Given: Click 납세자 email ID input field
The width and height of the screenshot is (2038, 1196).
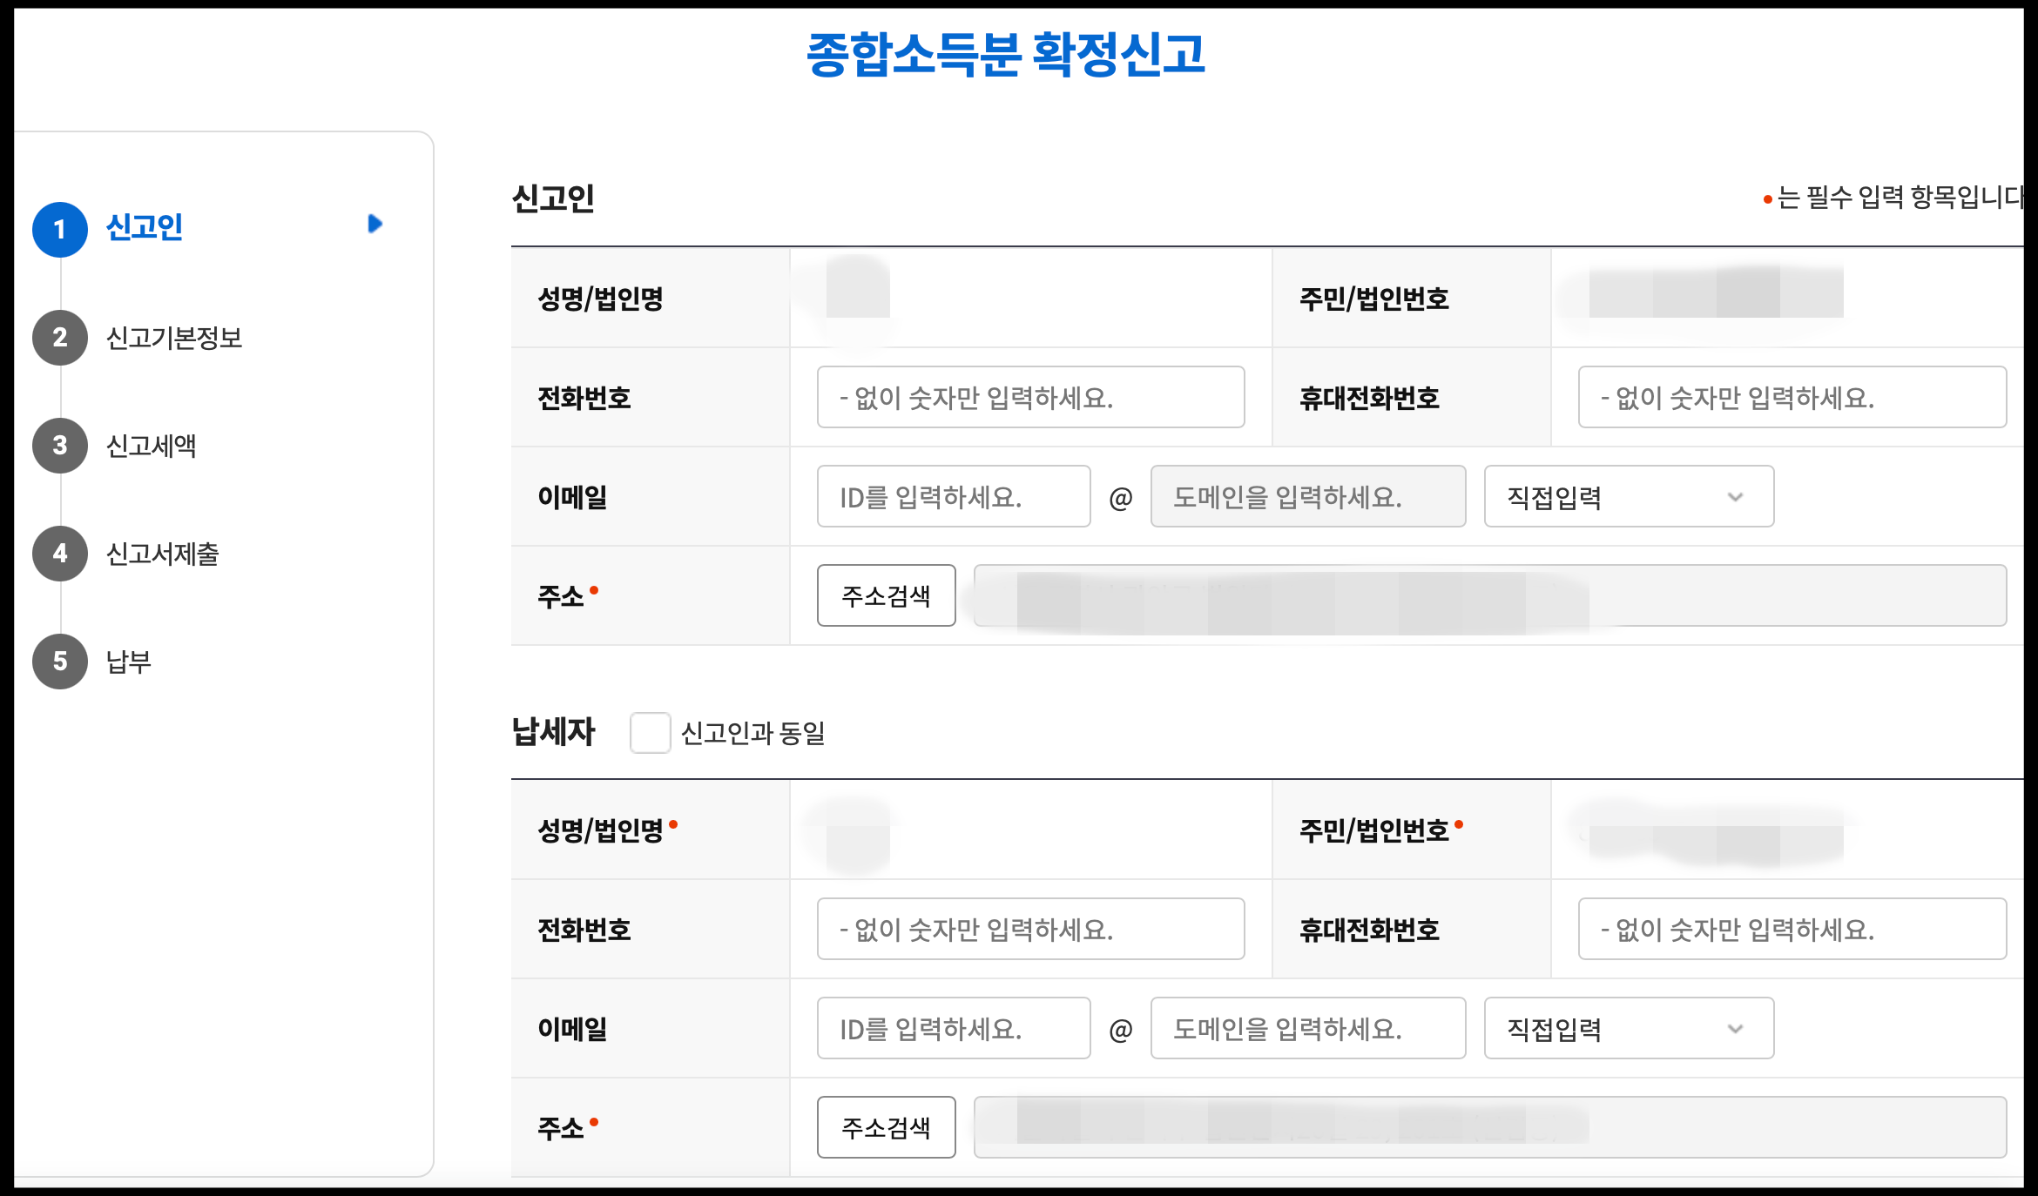Looking at the screenshot, I should (x=953, y=1028).
